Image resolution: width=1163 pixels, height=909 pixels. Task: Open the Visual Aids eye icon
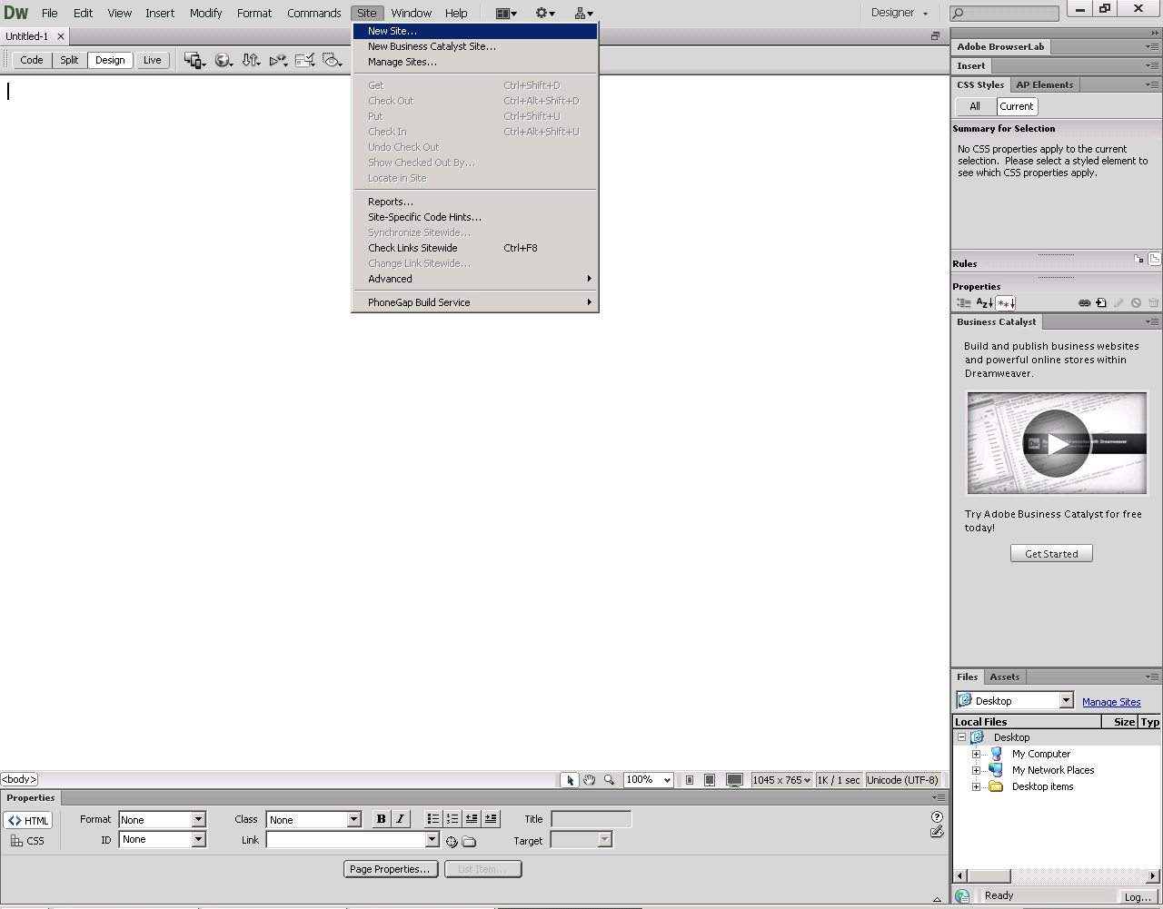333,60
